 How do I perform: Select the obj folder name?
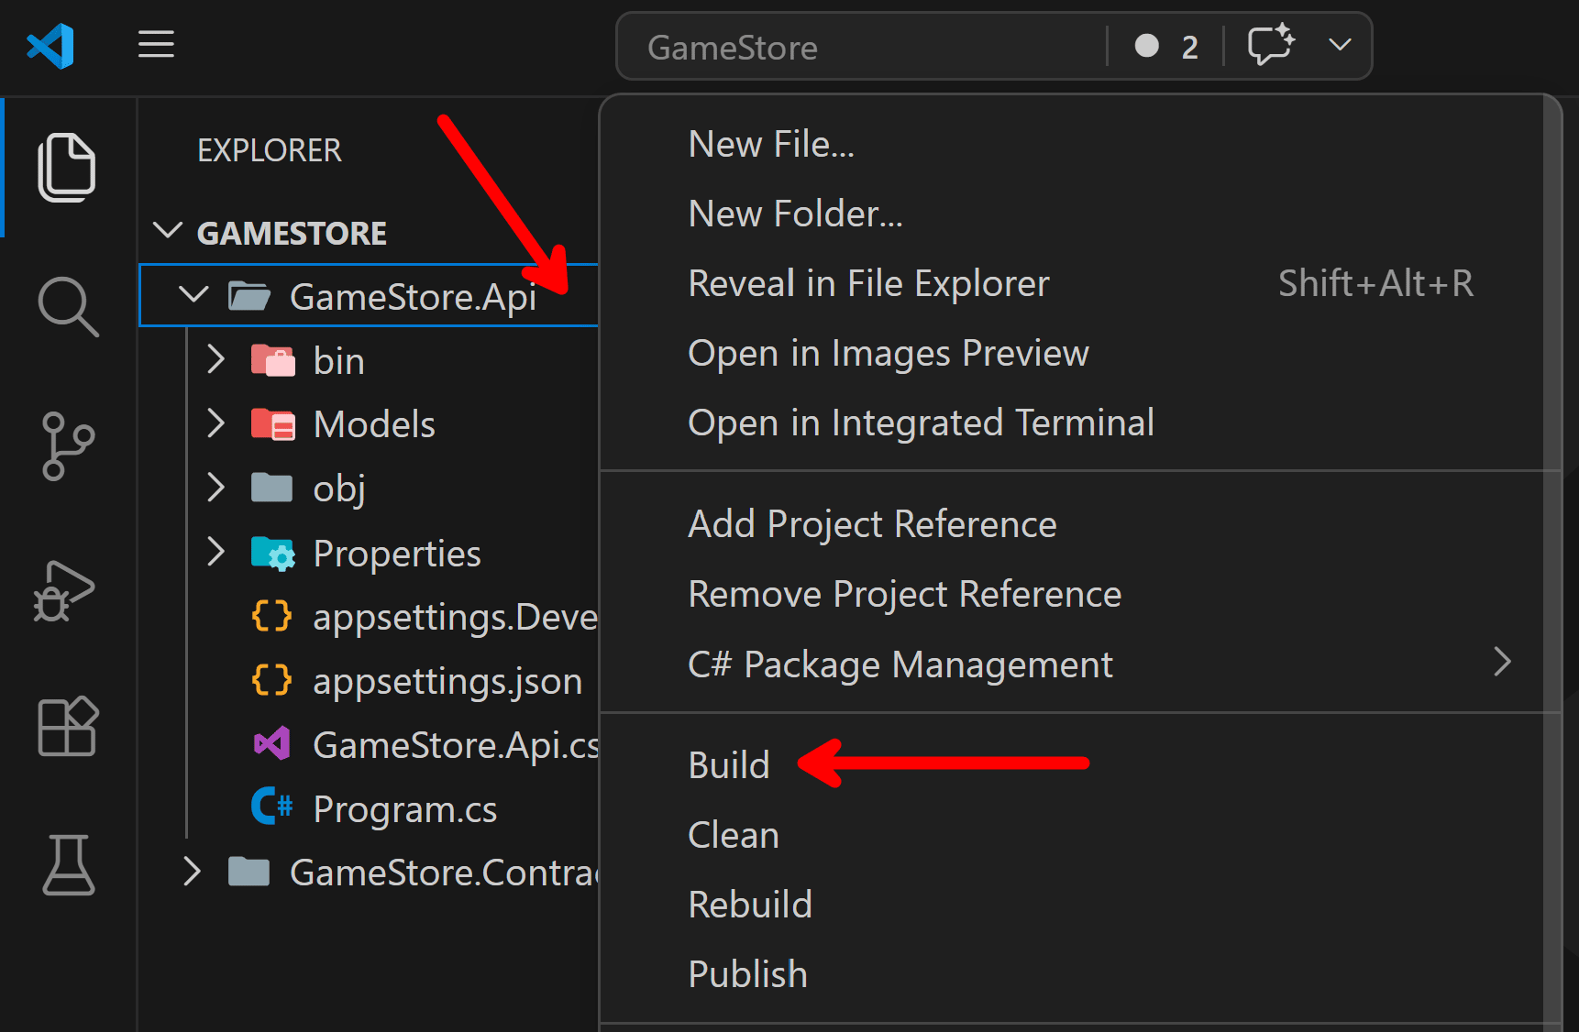[x=339, y=489]
